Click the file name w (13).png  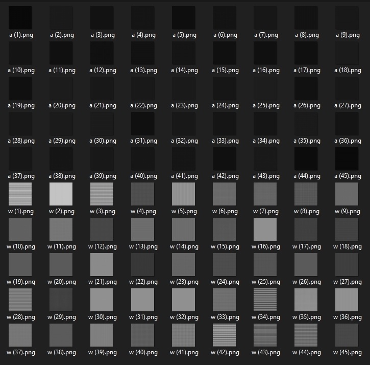(x=143, y=246)
